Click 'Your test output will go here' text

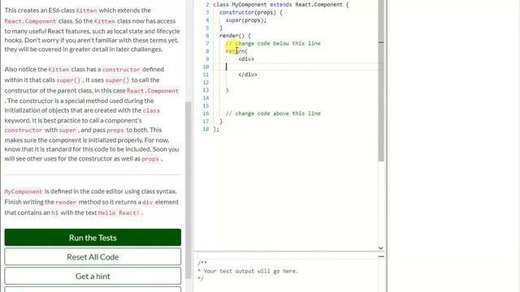click(251, 271)
